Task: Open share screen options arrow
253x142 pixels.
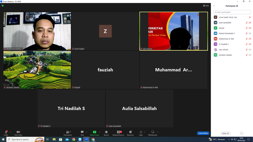Action: (99, 132)
